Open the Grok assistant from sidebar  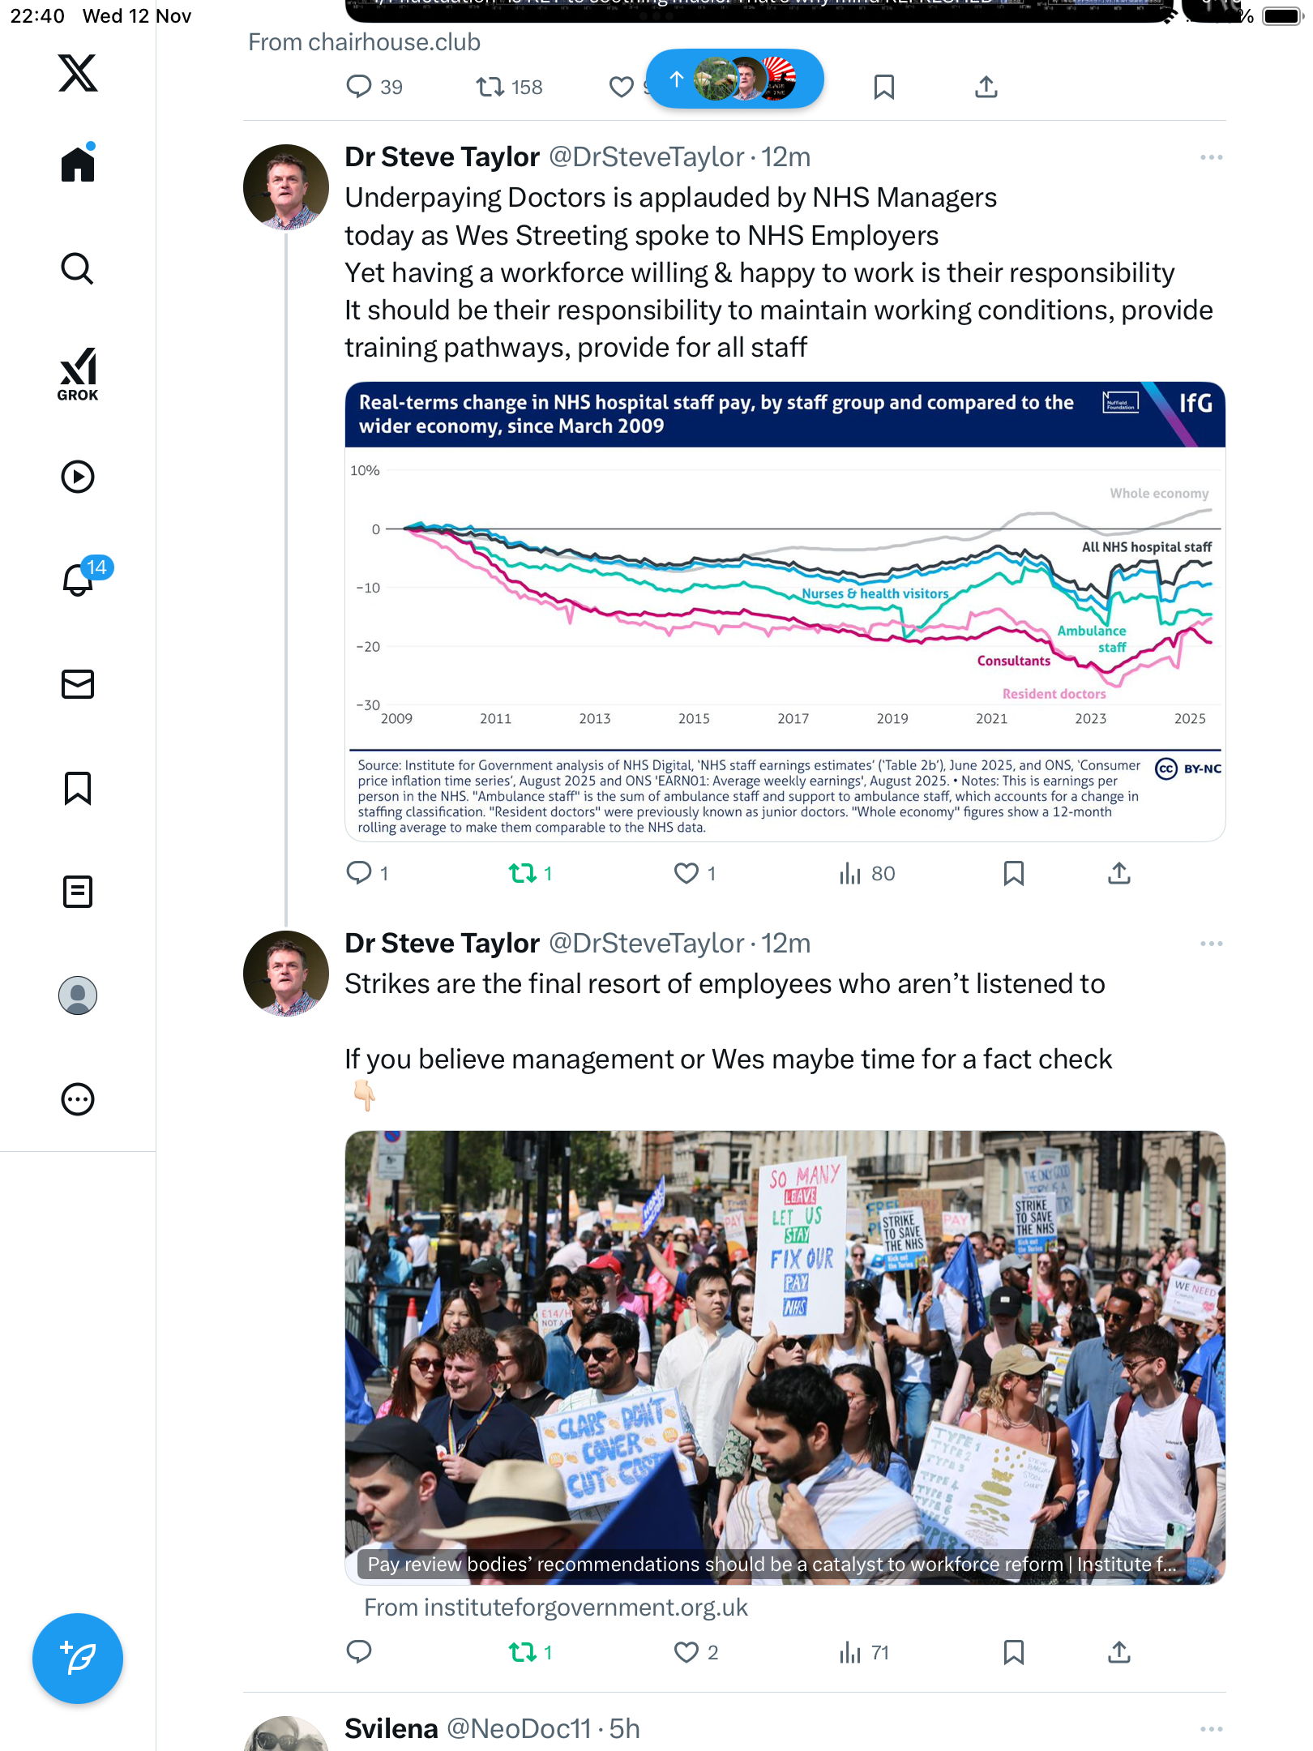coord(78,374)
